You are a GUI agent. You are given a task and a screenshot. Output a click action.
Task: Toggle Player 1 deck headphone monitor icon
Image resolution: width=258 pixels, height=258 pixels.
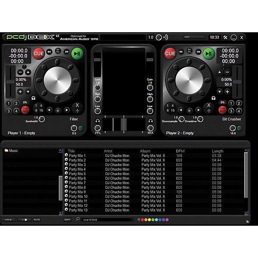coord(34,98)
